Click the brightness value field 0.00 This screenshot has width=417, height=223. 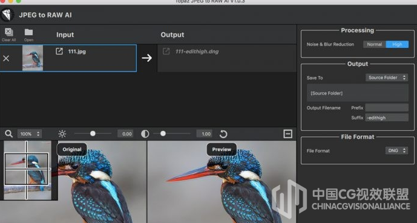[125, 134]
